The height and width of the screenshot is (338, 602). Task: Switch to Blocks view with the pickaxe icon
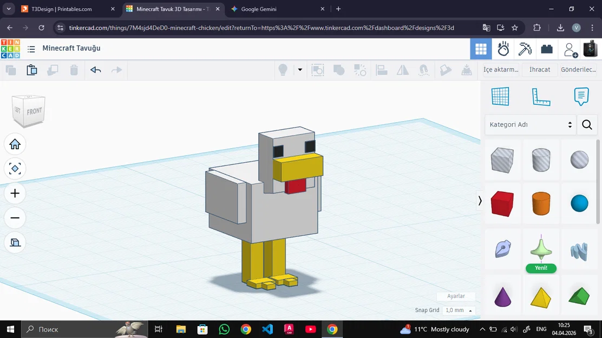pyautogui.click(x=524, y=48)
